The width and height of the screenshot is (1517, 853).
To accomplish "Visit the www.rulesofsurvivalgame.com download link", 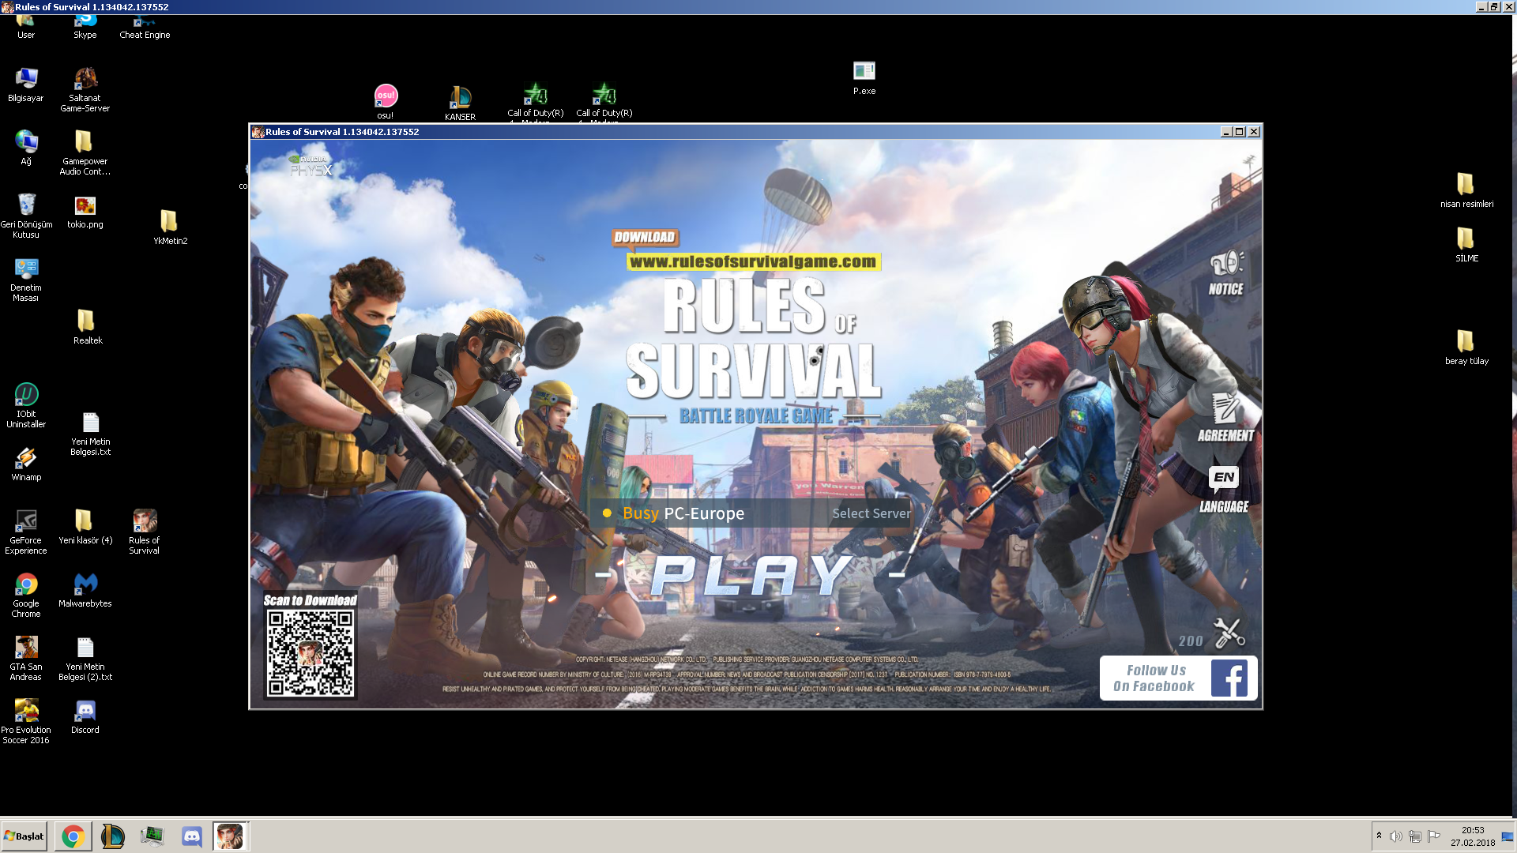I will tap(753, 261).
